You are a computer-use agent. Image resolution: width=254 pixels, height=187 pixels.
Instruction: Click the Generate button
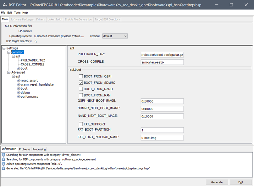click(217, 182)
